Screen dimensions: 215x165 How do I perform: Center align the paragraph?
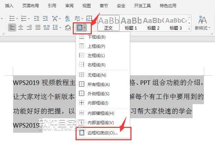point(21,27)
